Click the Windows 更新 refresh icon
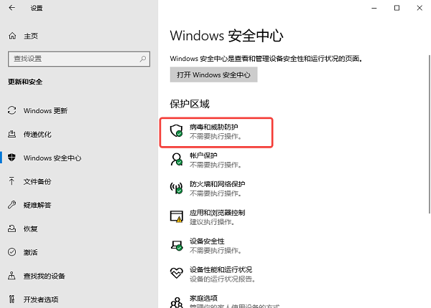 coord(11,110)
